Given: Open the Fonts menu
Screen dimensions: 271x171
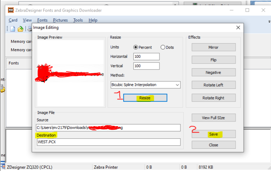Looking at the screenshot, I should click(42, 20).
